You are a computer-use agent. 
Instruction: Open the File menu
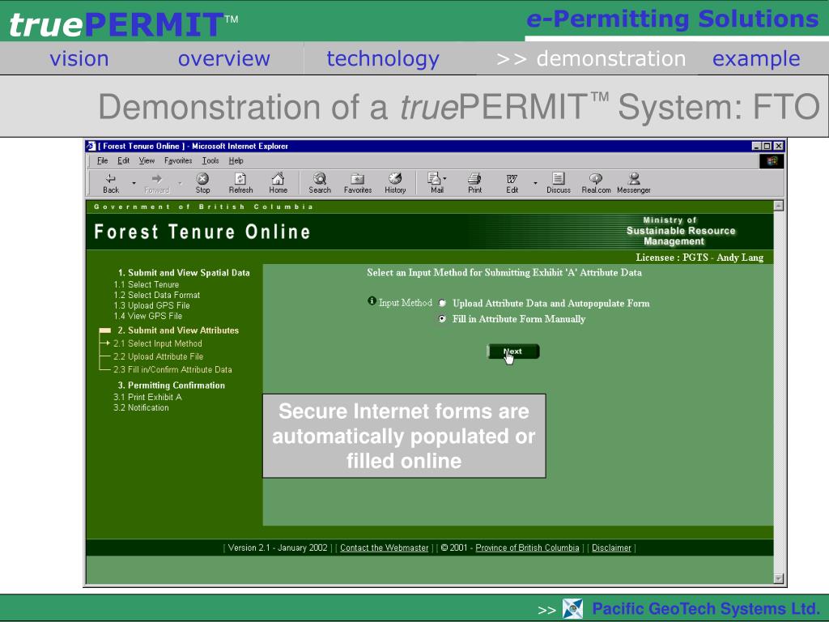coord(103,161)
